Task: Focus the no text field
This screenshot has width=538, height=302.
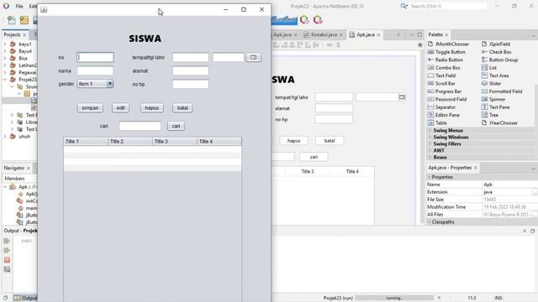Action: (x=95, y=57)
